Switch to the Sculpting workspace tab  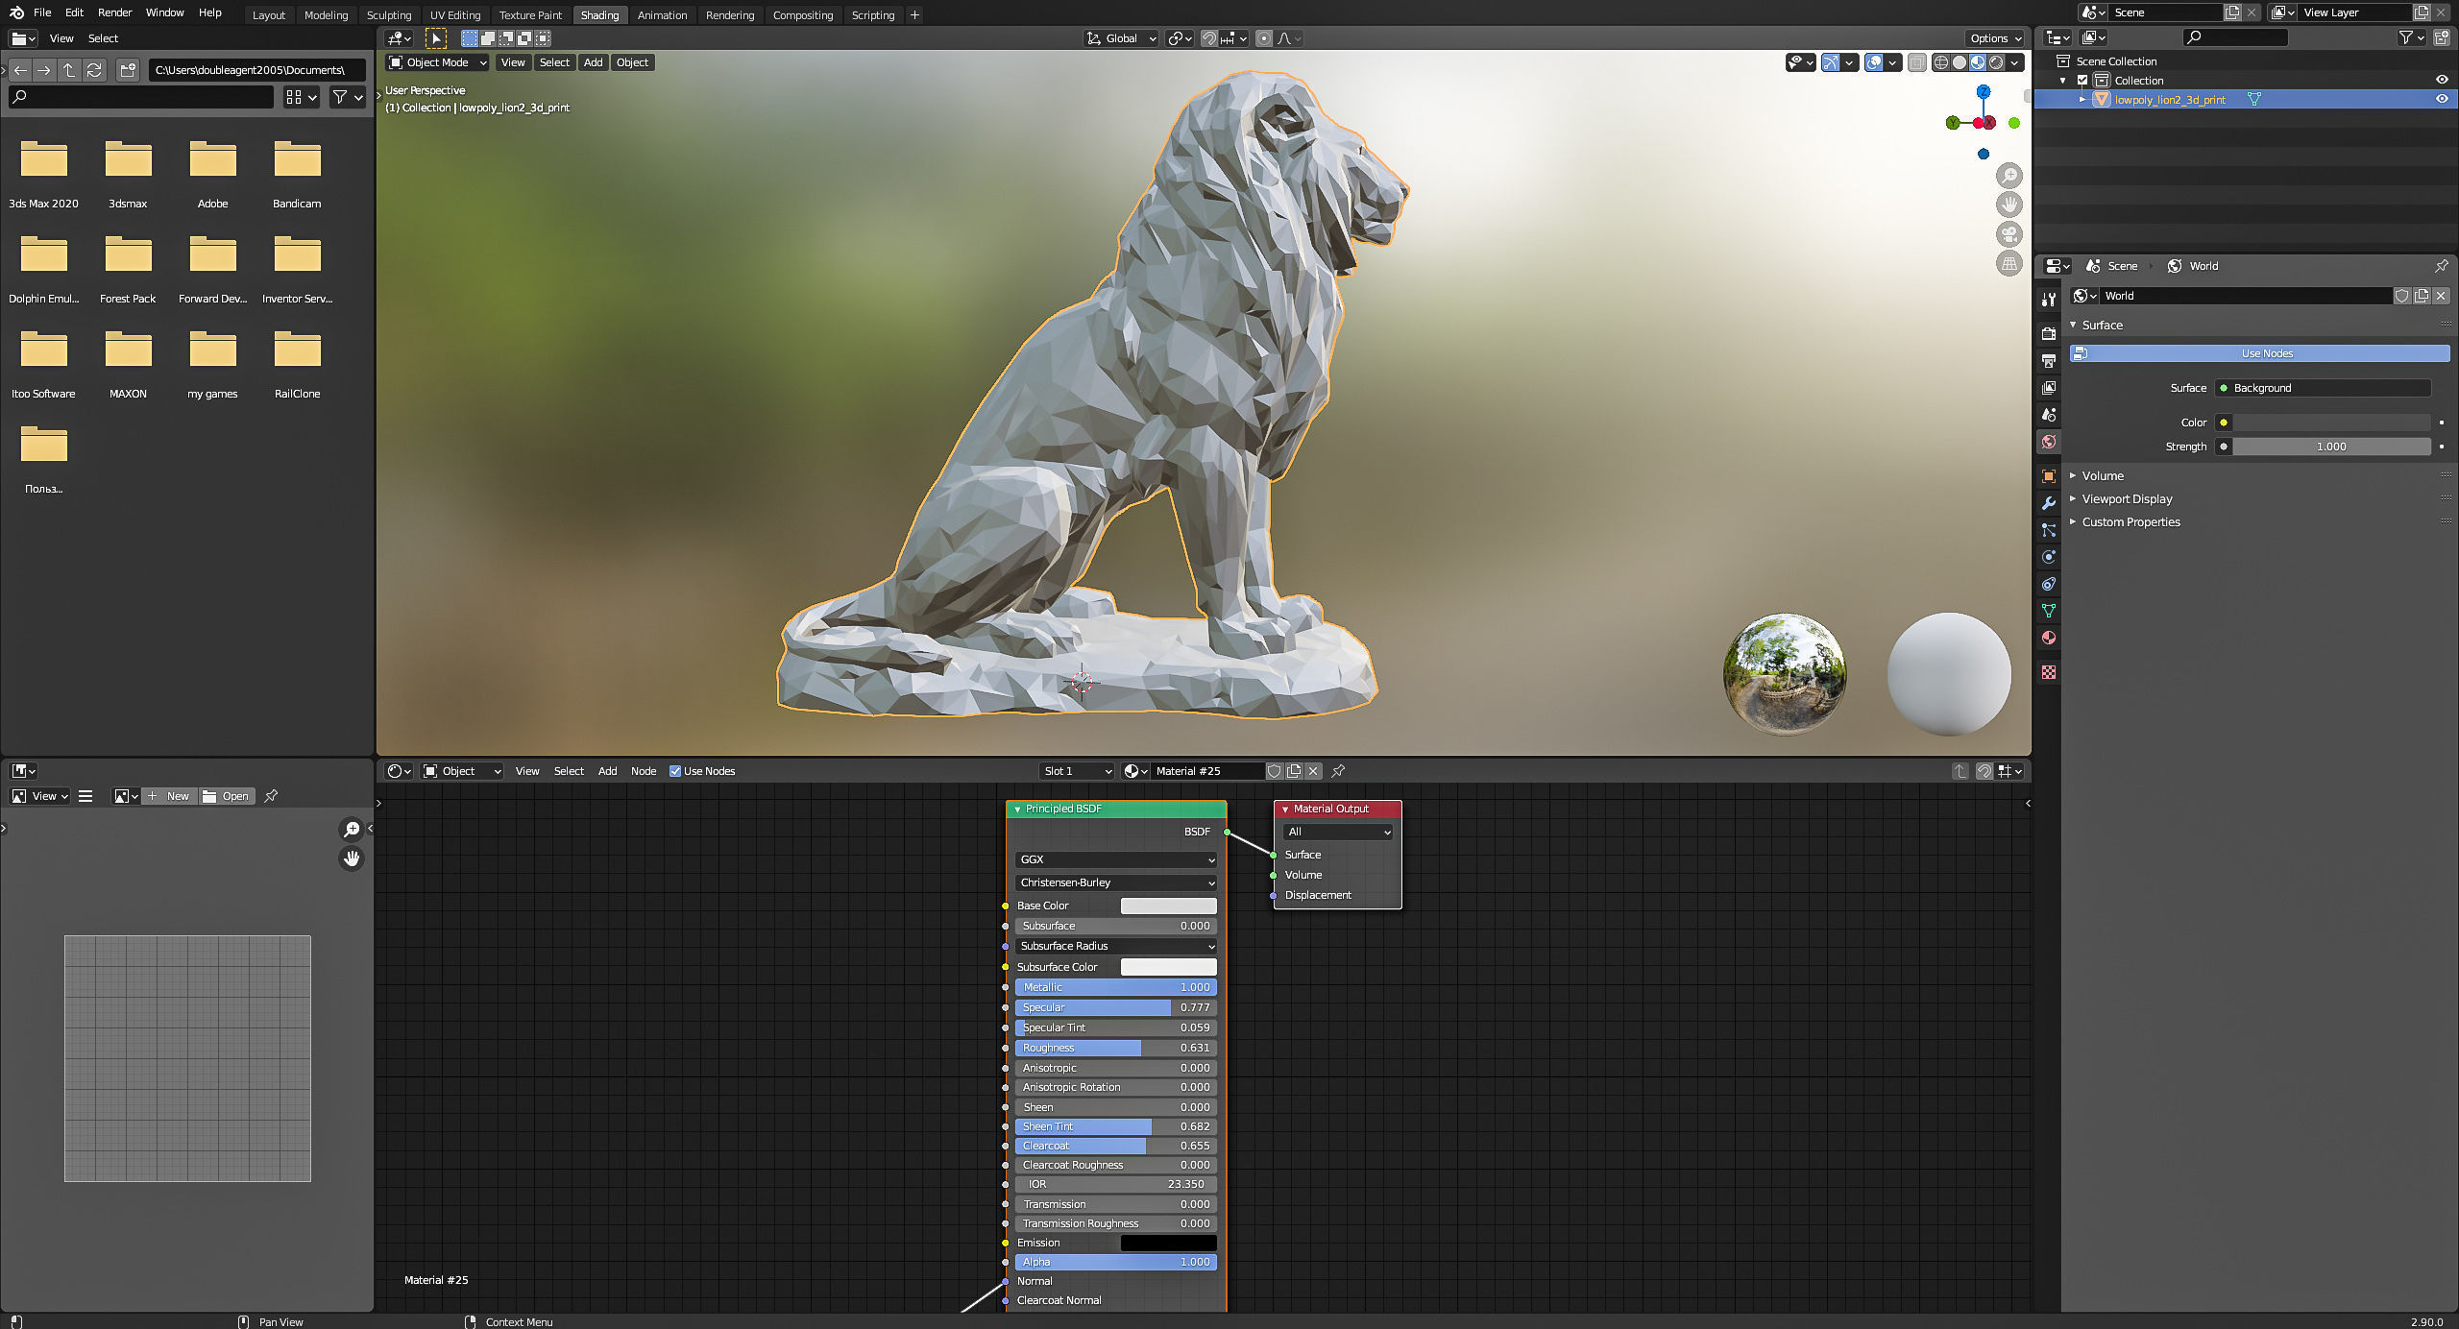coord(388,15)
